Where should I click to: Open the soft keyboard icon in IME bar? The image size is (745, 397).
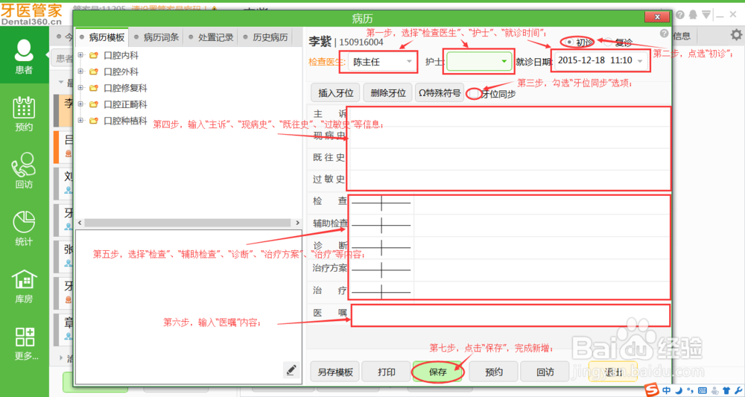(x=703, y=390)
